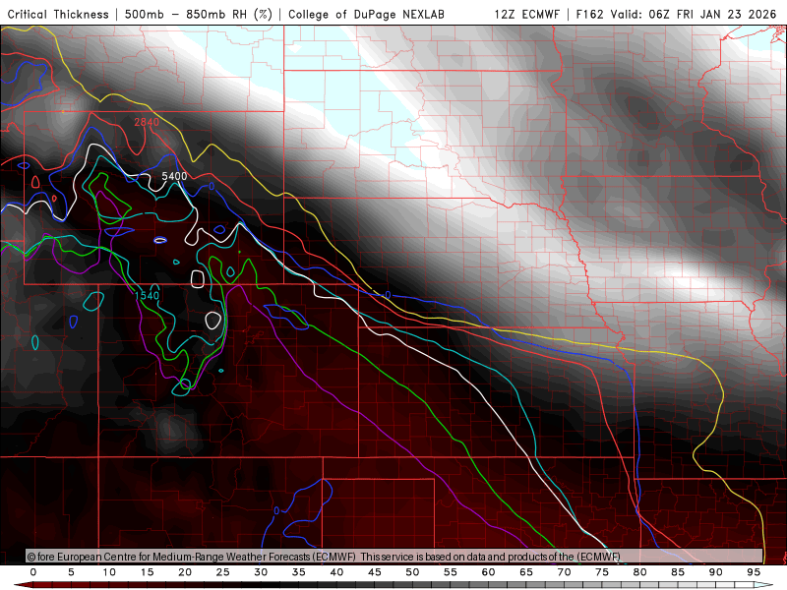Click the red '2840' contour label
This screenshot has height=590, width=787.
pos(147,122)
